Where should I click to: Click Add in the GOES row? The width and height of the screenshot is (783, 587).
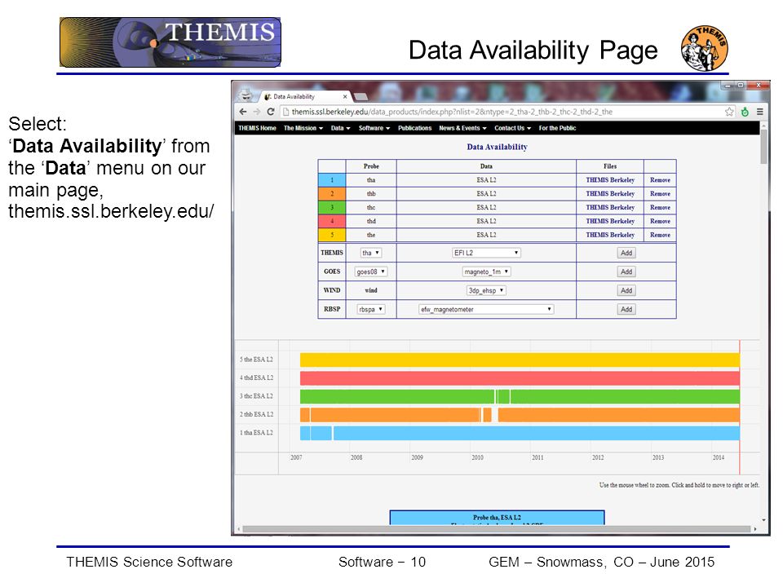coord(626,272)
